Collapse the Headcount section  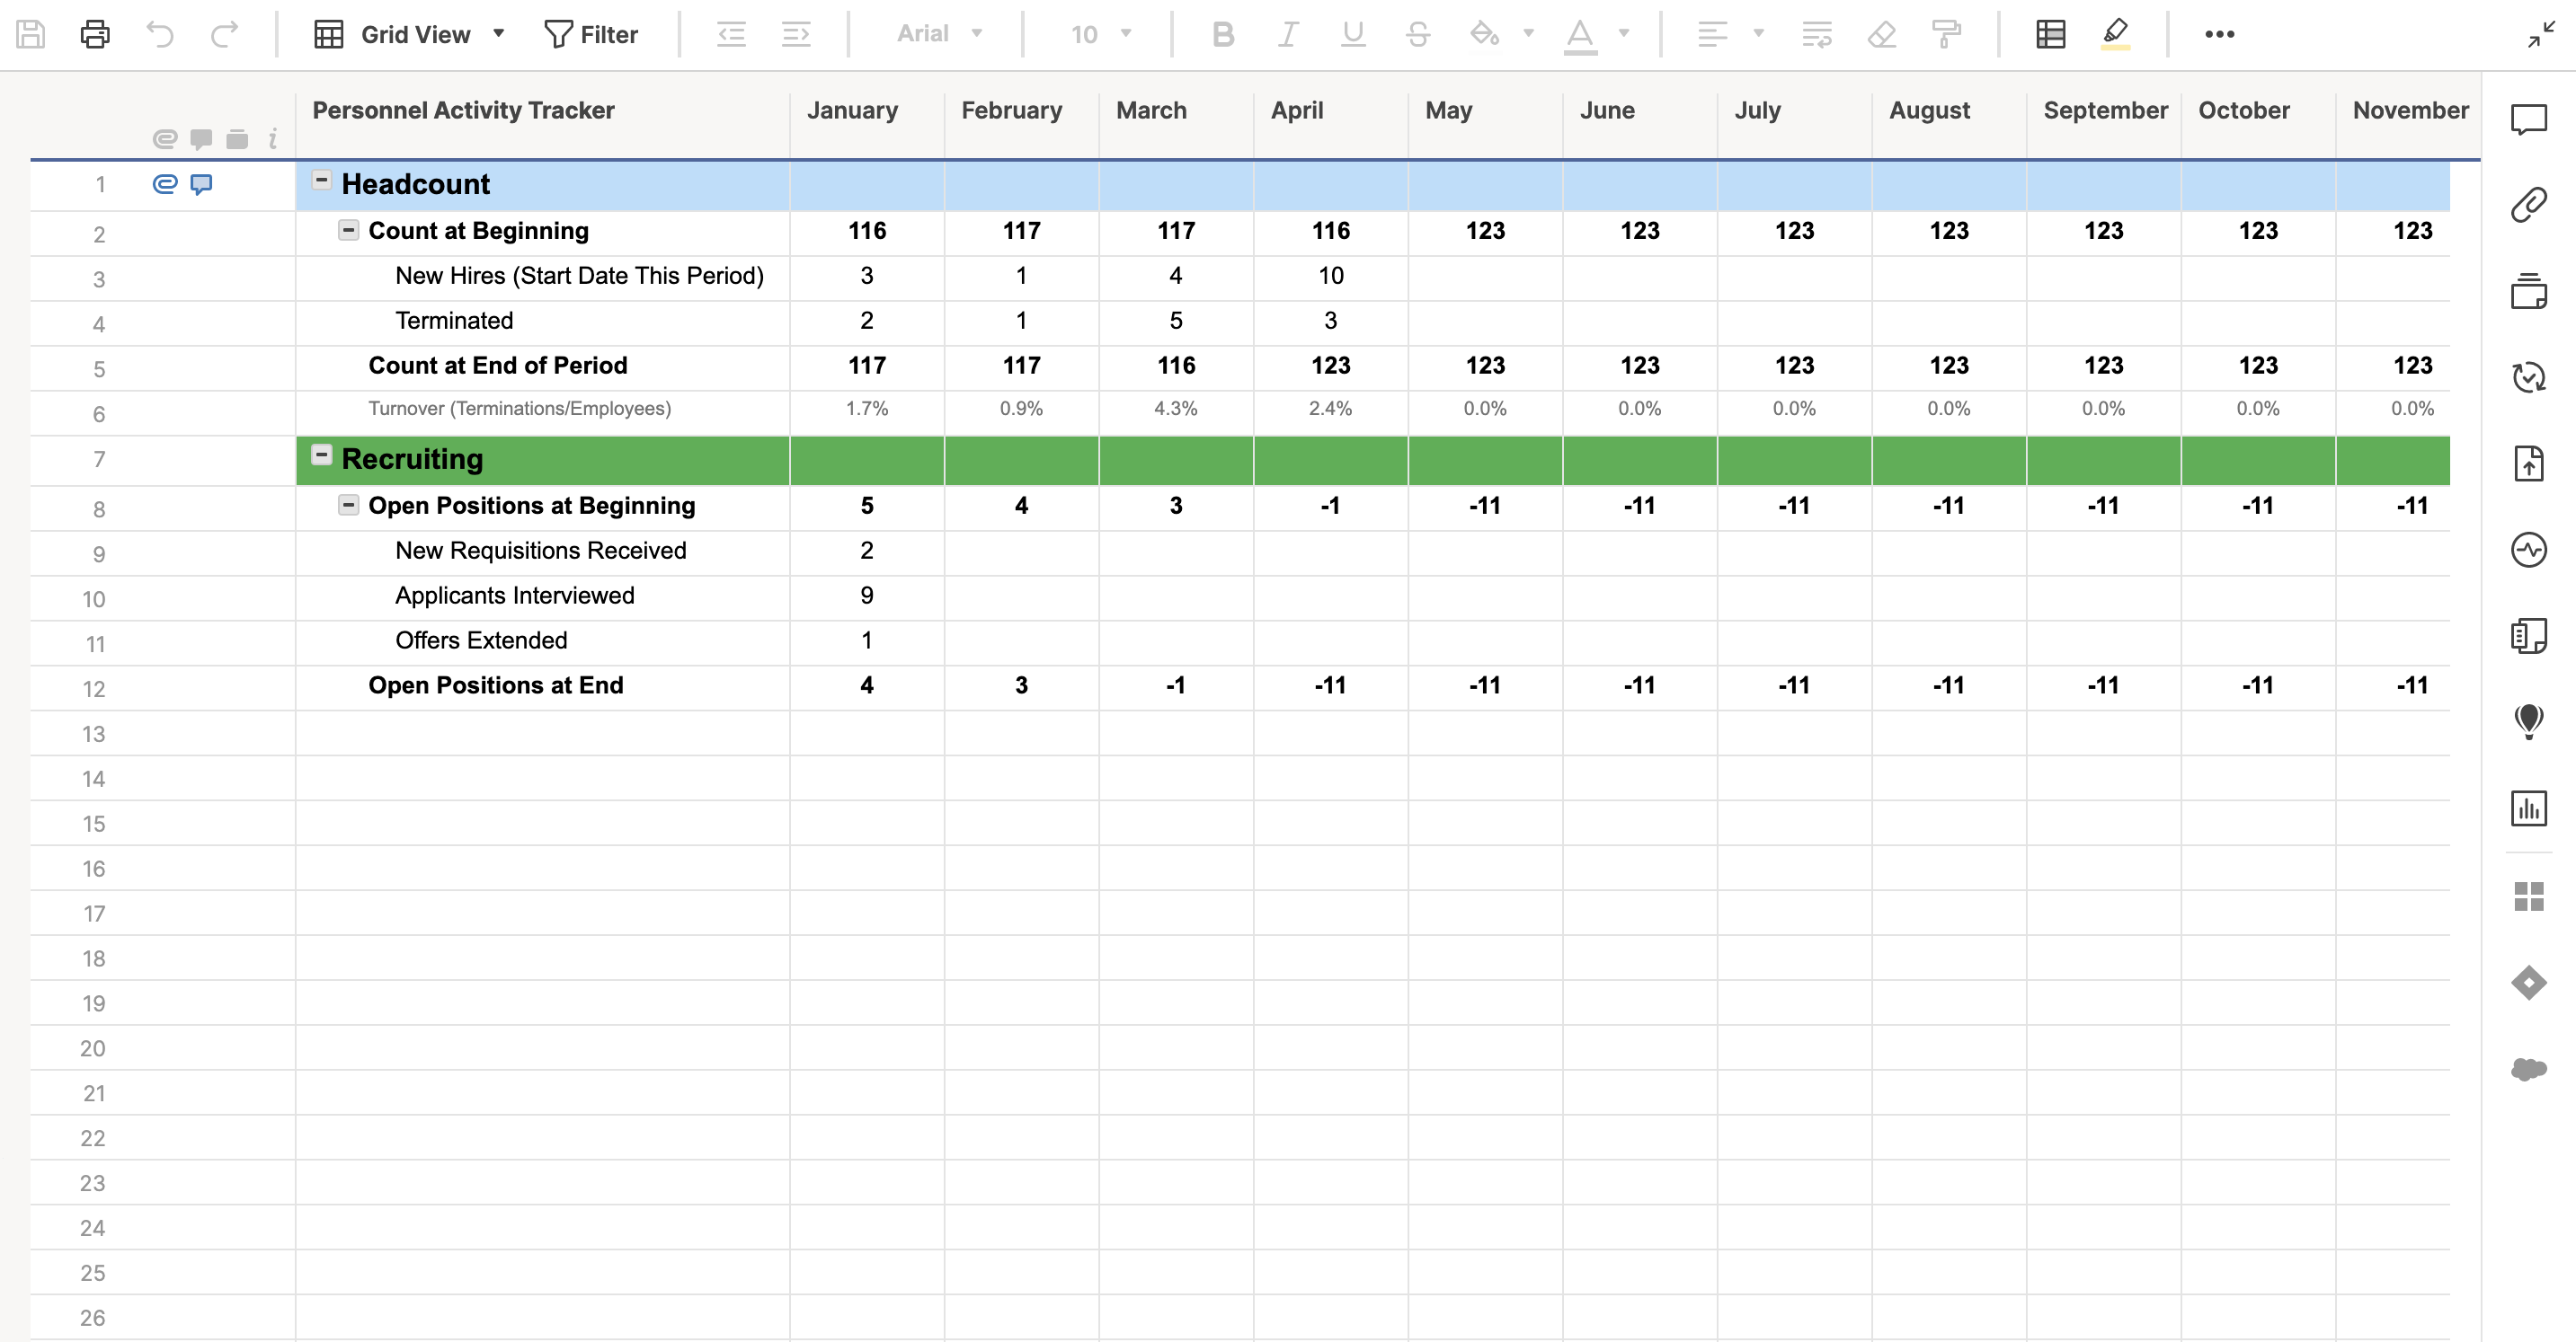pyautogui.click(x=321, y=181)
